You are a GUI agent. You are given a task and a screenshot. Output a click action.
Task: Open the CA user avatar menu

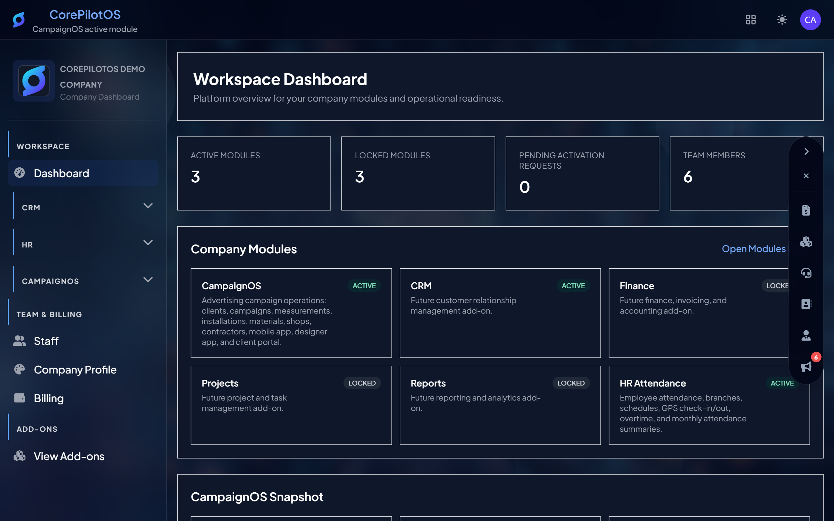pyautogui.click(x=810, y=20)
